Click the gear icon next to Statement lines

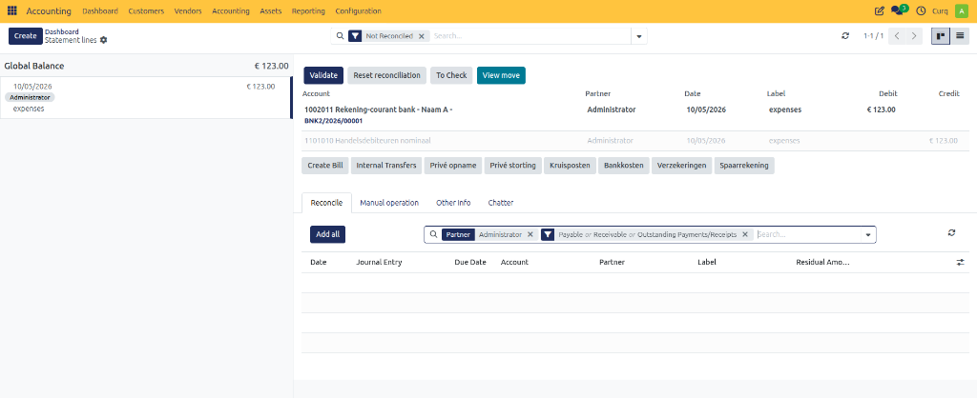pos(103,40)
